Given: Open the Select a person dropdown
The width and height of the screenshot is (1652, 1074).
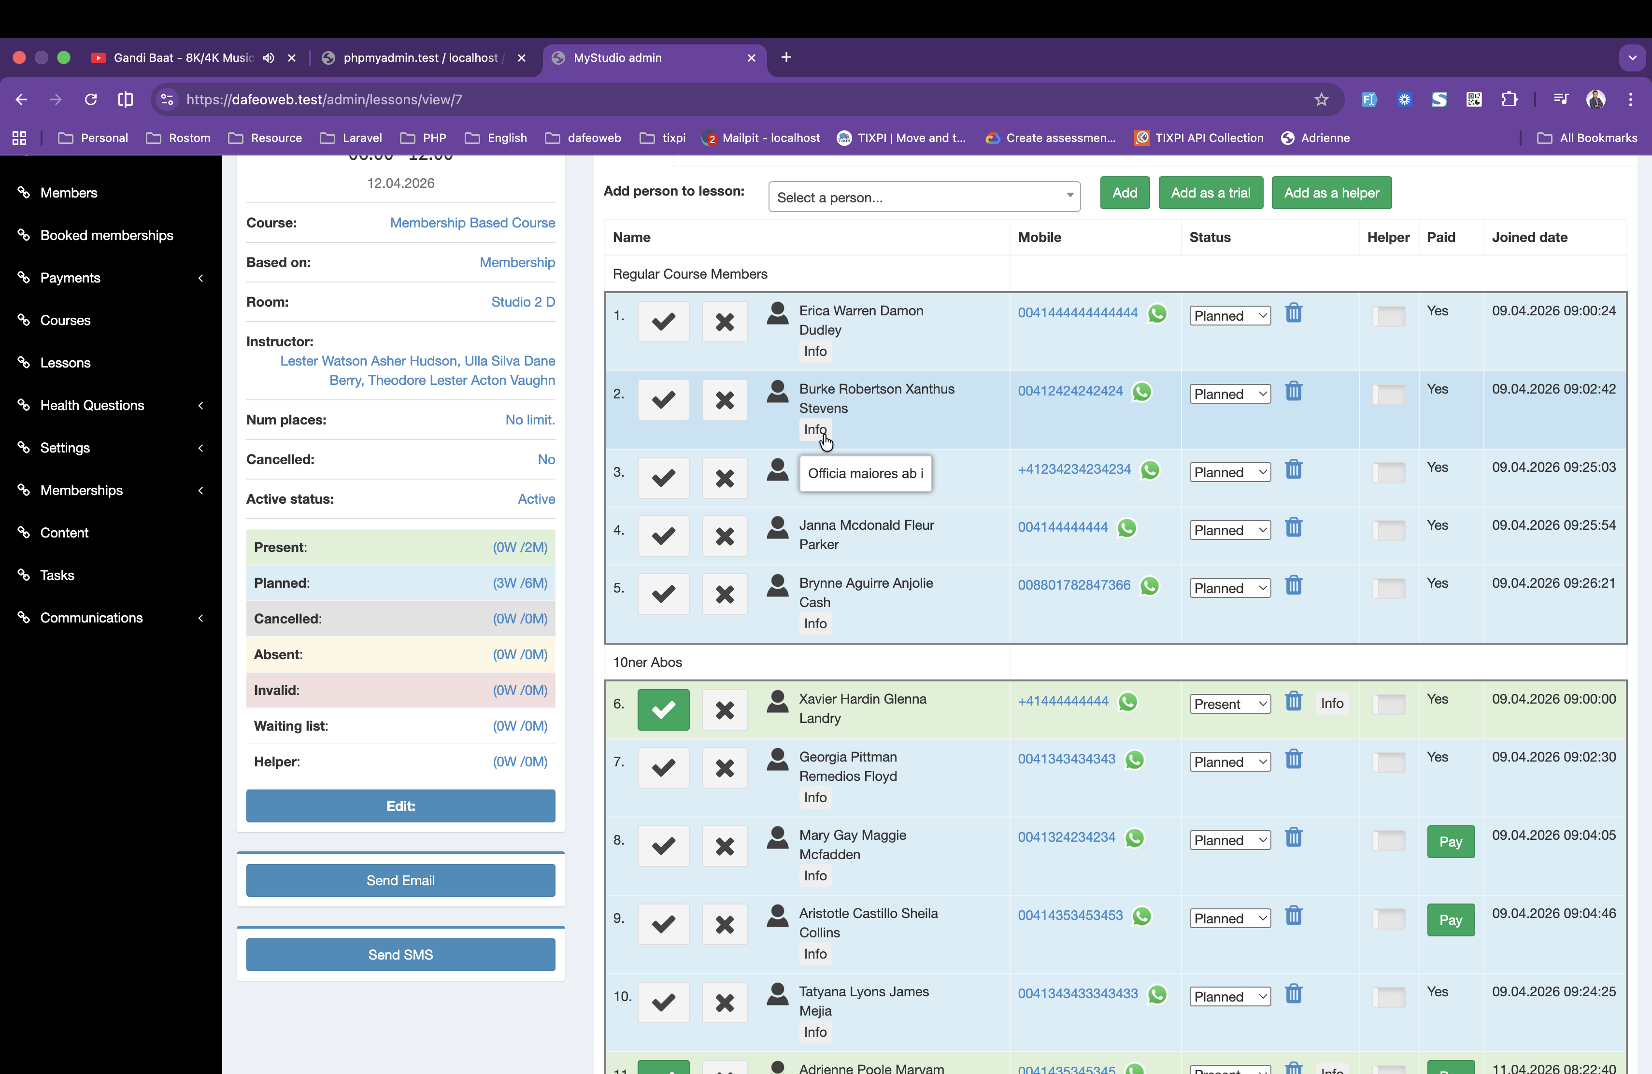Looking at the screenshot, I should point(924,197).
